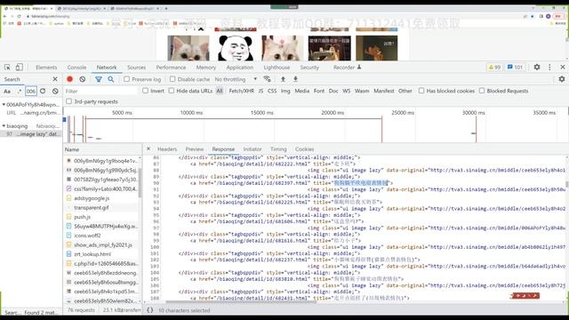This screenshot has width=569, height=320.
Task: Open the Sources tab
Action: click(136, 68)
